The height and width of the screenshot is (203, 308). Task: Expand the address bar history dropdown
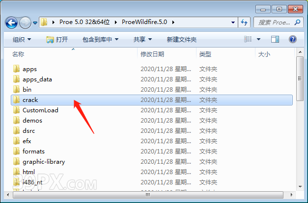pyautogui.click(x=233, y=23)
